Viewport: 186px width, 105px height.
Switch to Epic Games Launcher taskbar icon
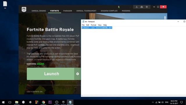click(x=63, y=102)
